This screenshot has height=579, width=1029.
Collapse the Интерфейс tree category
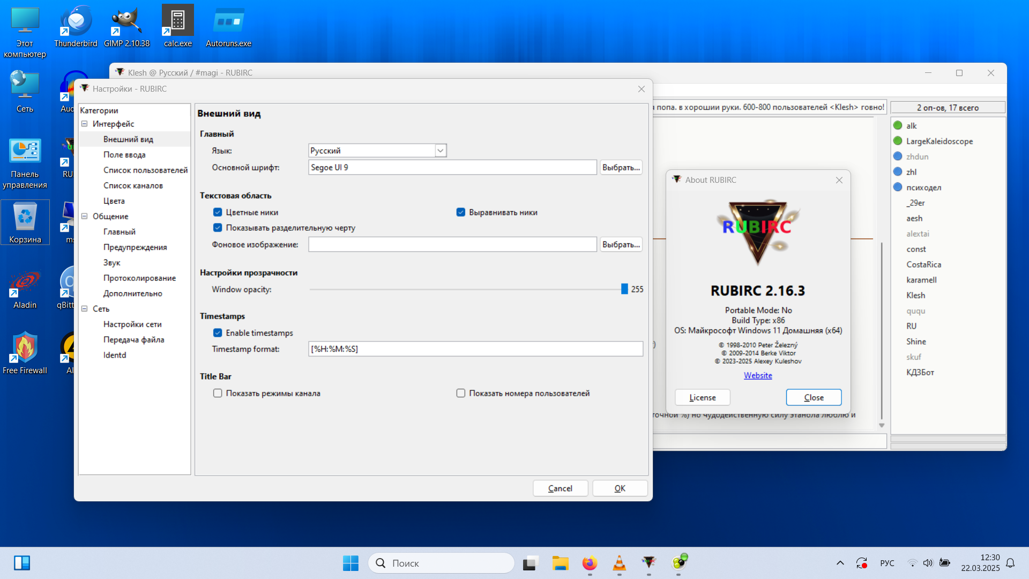[x=84, y=124]
